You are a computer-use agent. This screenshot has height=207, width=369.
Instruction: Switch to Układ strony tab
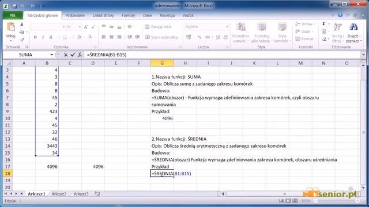pos(103,16)
